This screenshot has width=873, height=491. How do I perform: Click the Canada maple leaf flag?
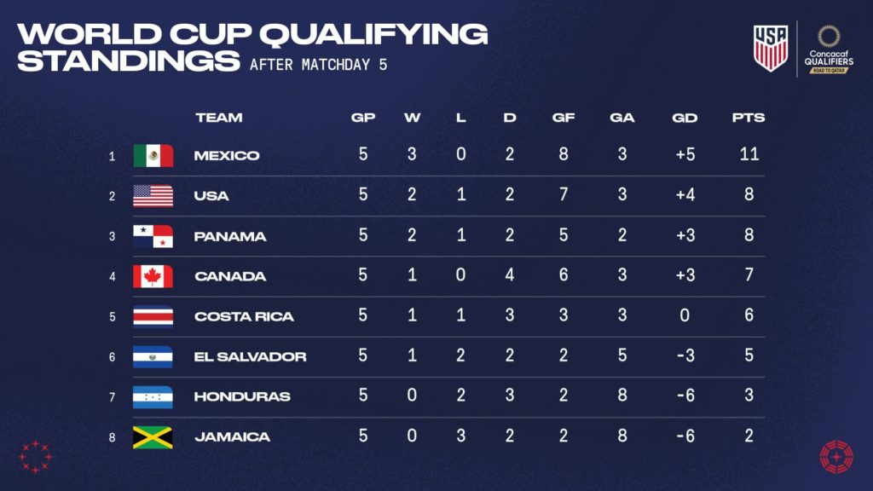[x=153, y=276]
